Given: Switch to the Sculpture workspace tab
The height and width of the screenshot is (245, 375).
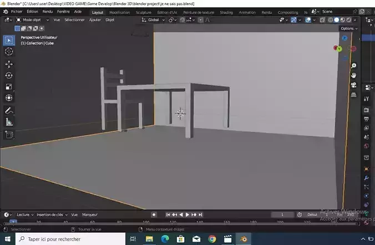Looking at the screenshot, I should click(144, 12).
